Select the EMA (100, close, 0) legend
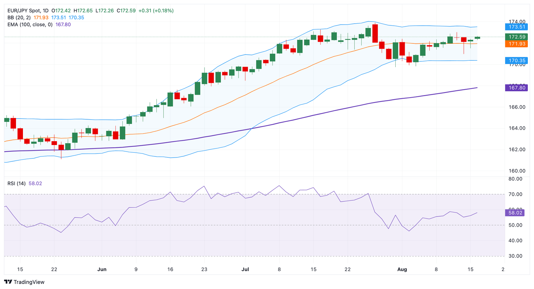 click(30, 25)
